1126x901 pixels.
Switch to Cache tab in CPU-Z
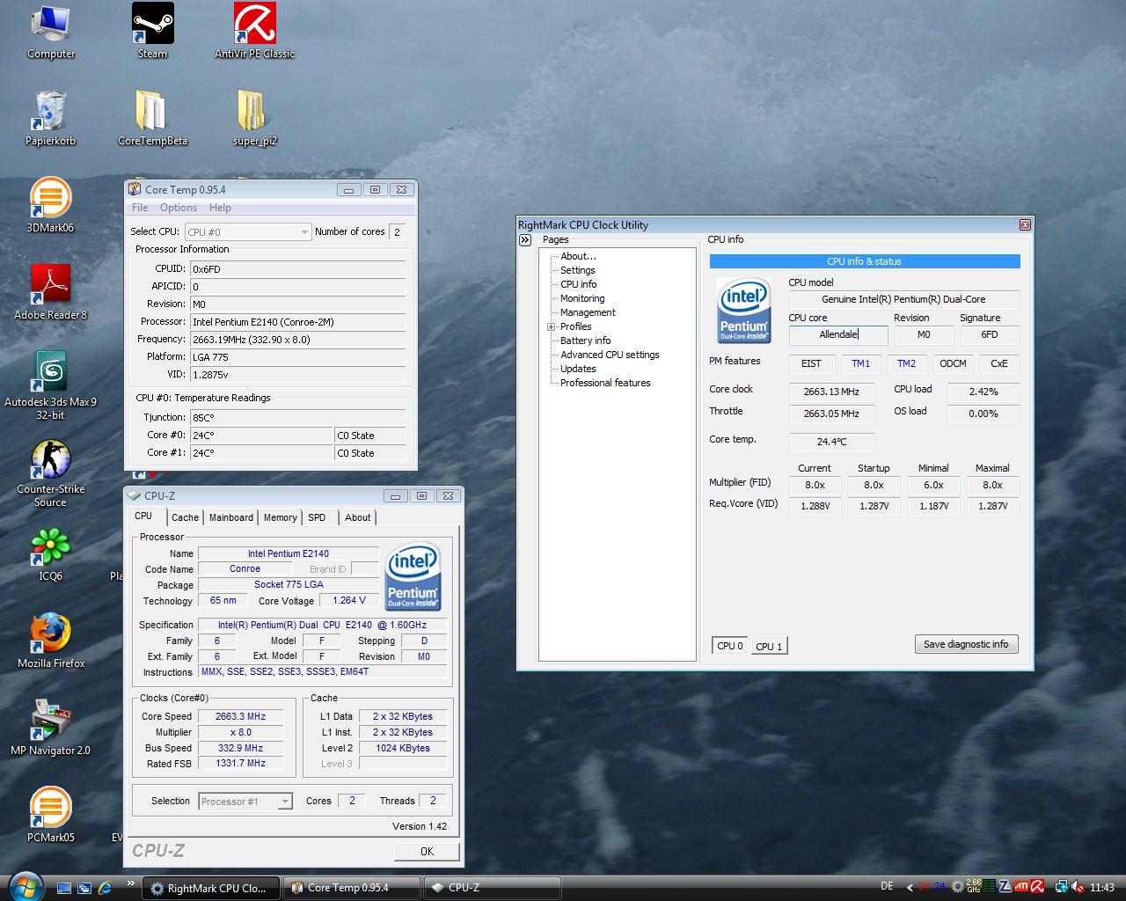pyautogui.click(x=185, y=517)
